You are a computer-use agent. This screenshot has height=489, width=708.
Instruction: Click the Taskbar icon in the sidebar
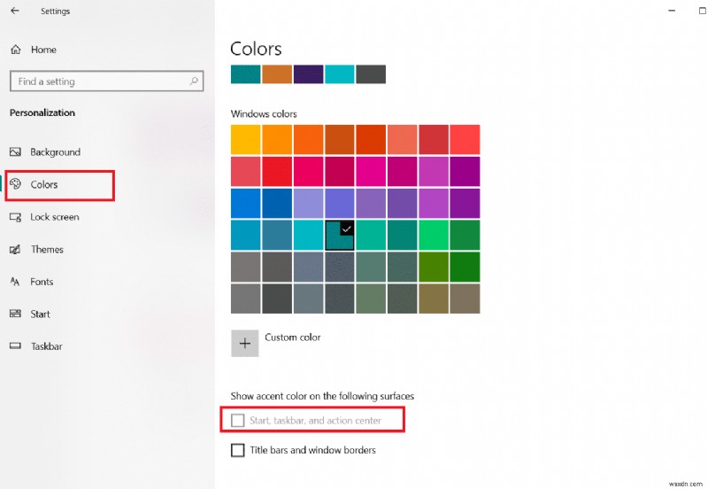[x=15, y=346]
